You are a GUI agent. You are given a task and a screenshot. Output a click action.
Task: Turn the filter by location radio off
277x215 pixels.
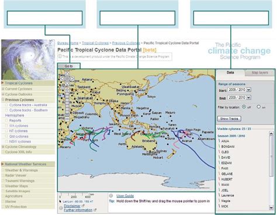click(244, 107)
